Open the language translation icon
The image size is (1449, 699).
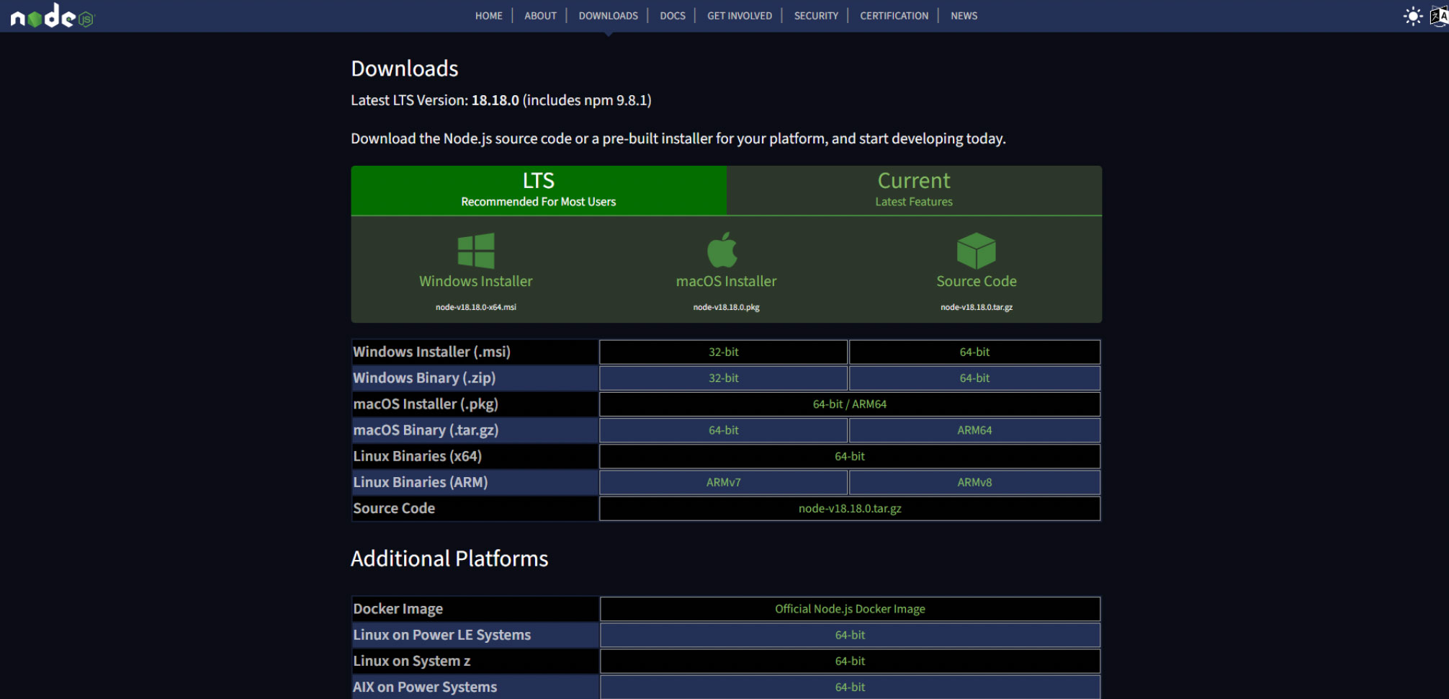click(x=1439, y=16)
